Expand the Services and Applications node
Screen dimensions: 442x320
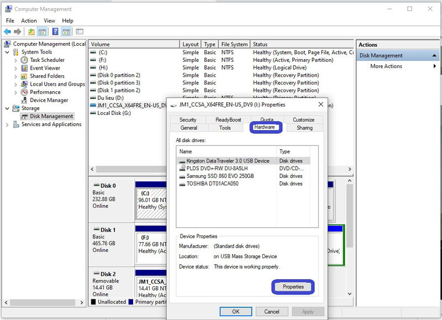[7, 124]
